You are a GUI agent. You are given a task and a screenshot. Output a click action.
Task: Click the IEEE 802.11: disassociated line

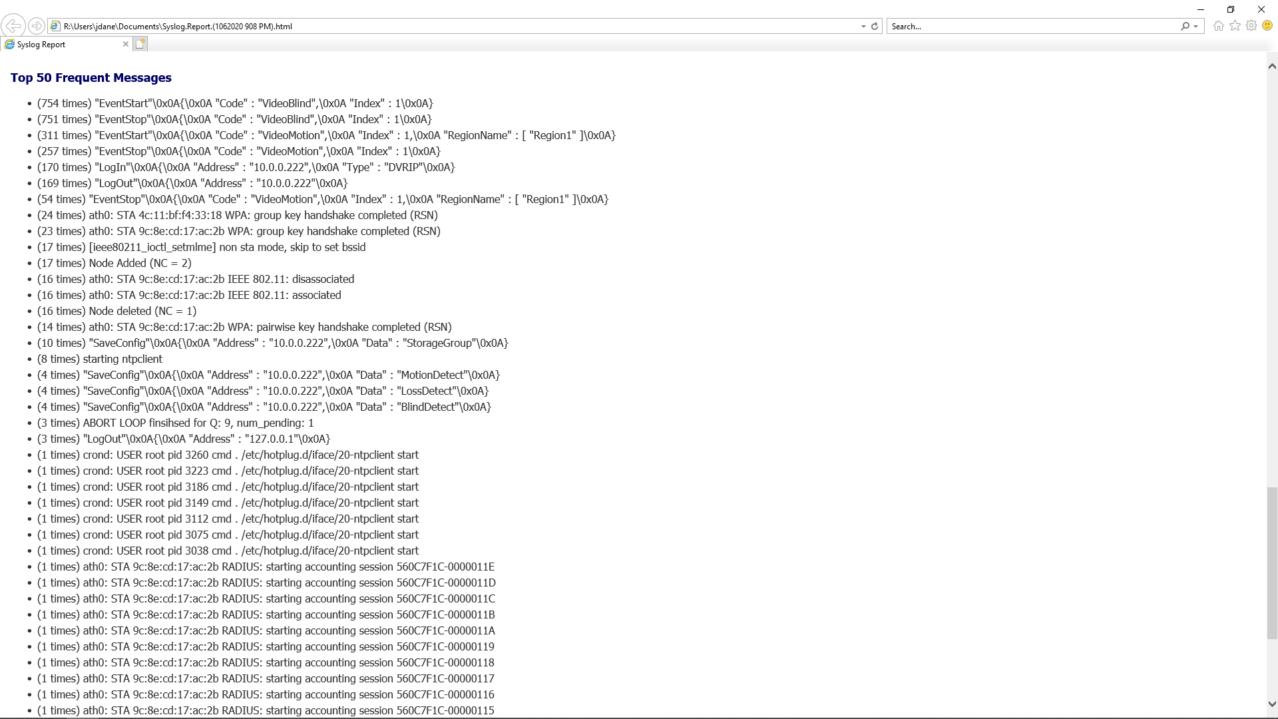196,280
